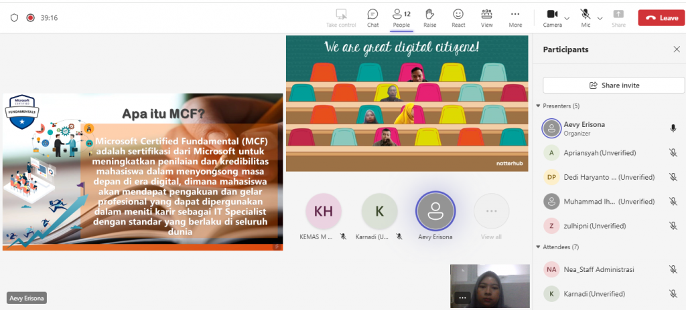Open the View layout options
The width and height of the screenshot is (686, 310).
point(486,18)
